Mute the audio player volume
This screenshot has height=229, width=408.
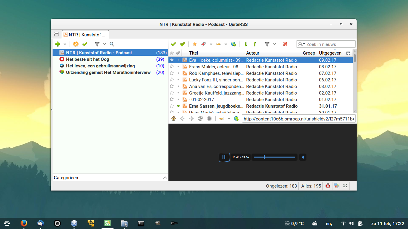pyautogui.click(x=303, y=157)
